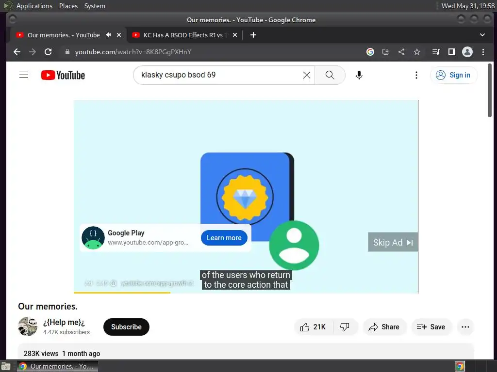Open the ¿{Help me}¿ channel name link
The image size is (497, 372).
point(64,322)
